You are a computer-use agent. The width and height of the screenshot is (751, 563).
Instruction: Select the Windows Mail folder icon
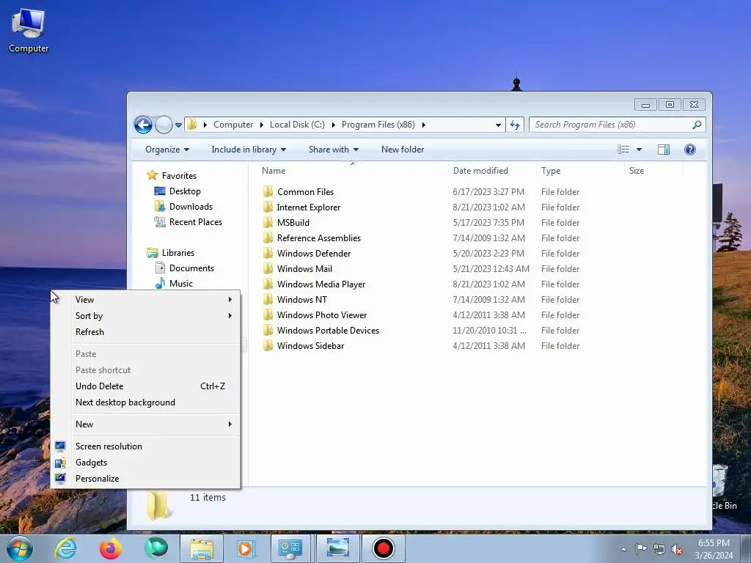pos(268,268)
